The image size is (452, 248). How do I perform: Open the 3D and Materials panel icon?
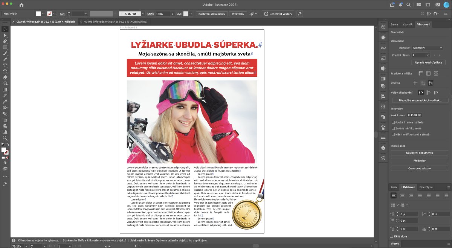[x=383, y=27]
